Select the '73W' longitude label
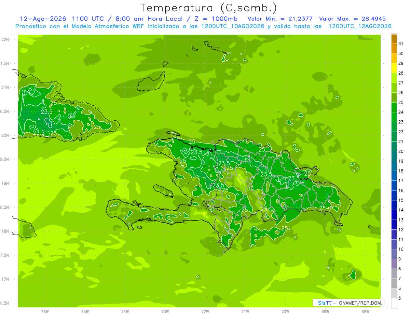The width and height of the screenshot is (410, 316). pyautogui.click(x=165, y=311)
